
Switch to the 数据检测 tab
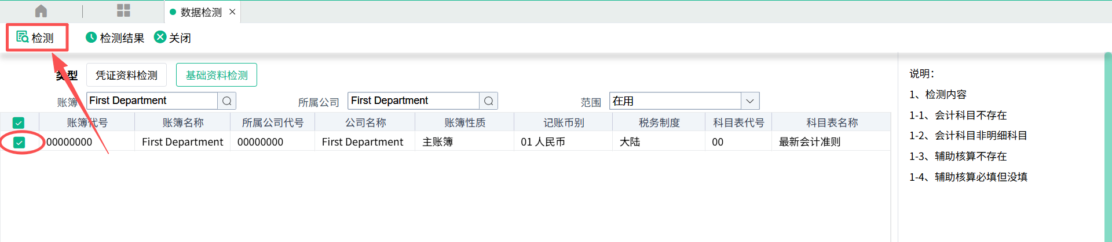(x=200, y=12)
